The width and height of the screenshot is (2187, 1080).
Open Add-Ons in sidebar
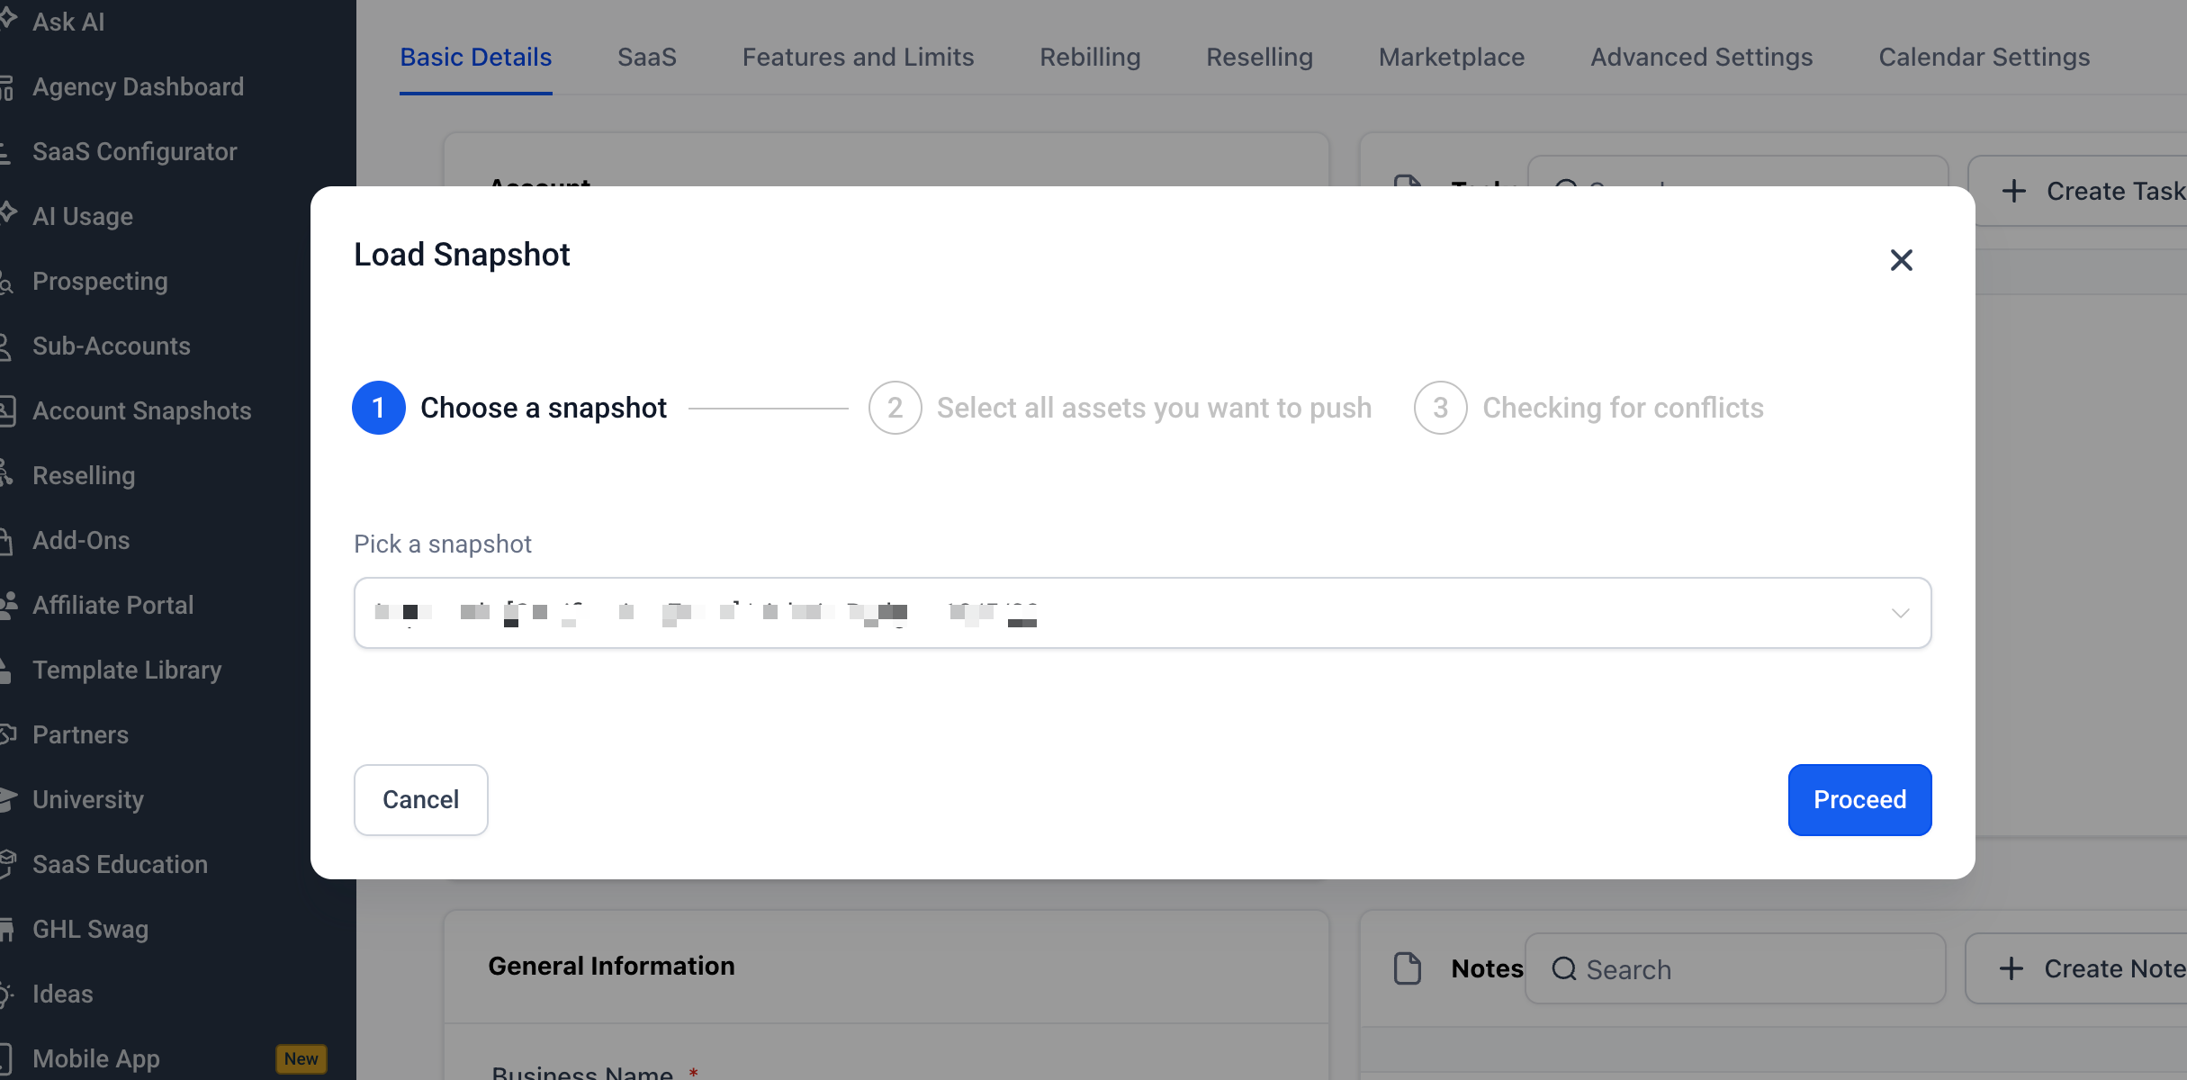[x=81, y=540]
